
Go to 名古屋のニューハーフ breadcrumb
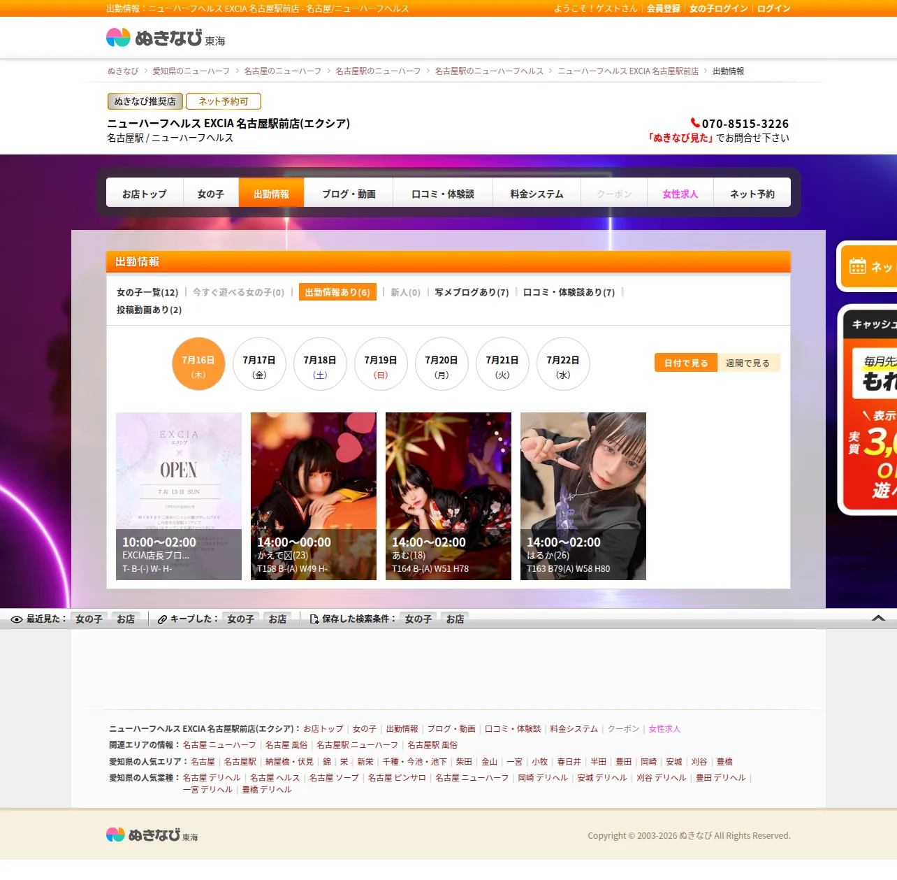tap(283, 71)
